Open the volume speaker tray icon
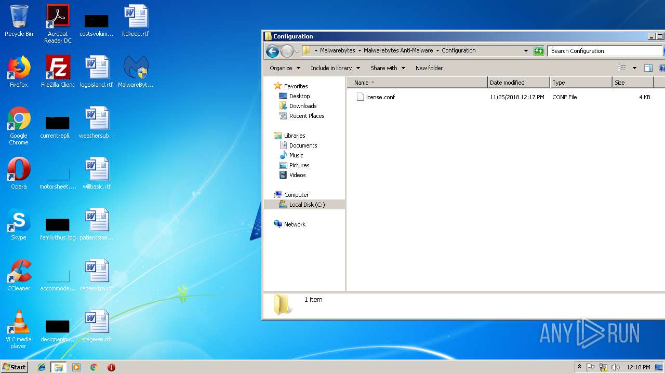The width and height of the screenshot is (665, 374). [616, 367]
